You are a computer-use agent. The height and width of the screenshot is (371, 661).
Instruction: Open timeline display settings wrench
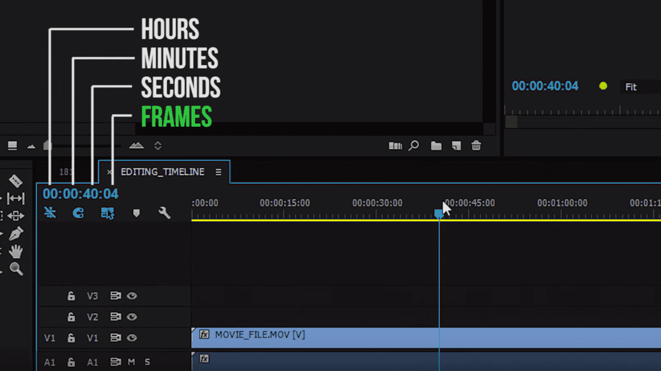[165, 213]
